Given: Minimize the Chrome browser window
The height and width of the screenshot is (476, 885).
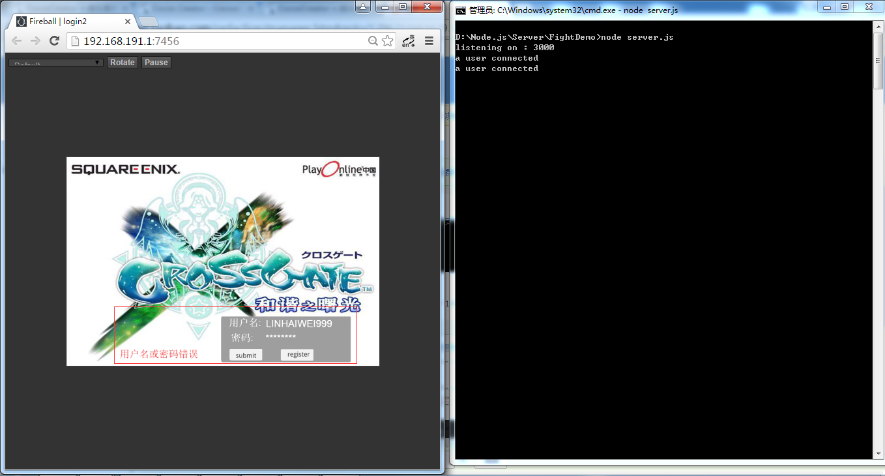Looking at the screenshot, I should tap(386, 7).
